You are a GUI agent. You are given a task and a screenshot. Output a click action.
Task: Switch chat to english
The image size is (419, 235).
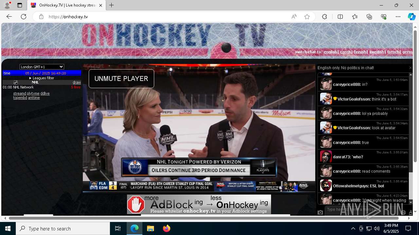point(330,52)
